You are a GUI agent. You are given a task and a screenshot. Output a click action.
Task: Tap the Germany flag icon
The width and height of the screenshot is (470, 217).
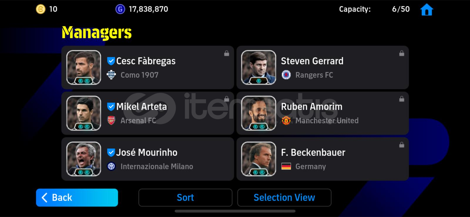(x=286, y=166)
